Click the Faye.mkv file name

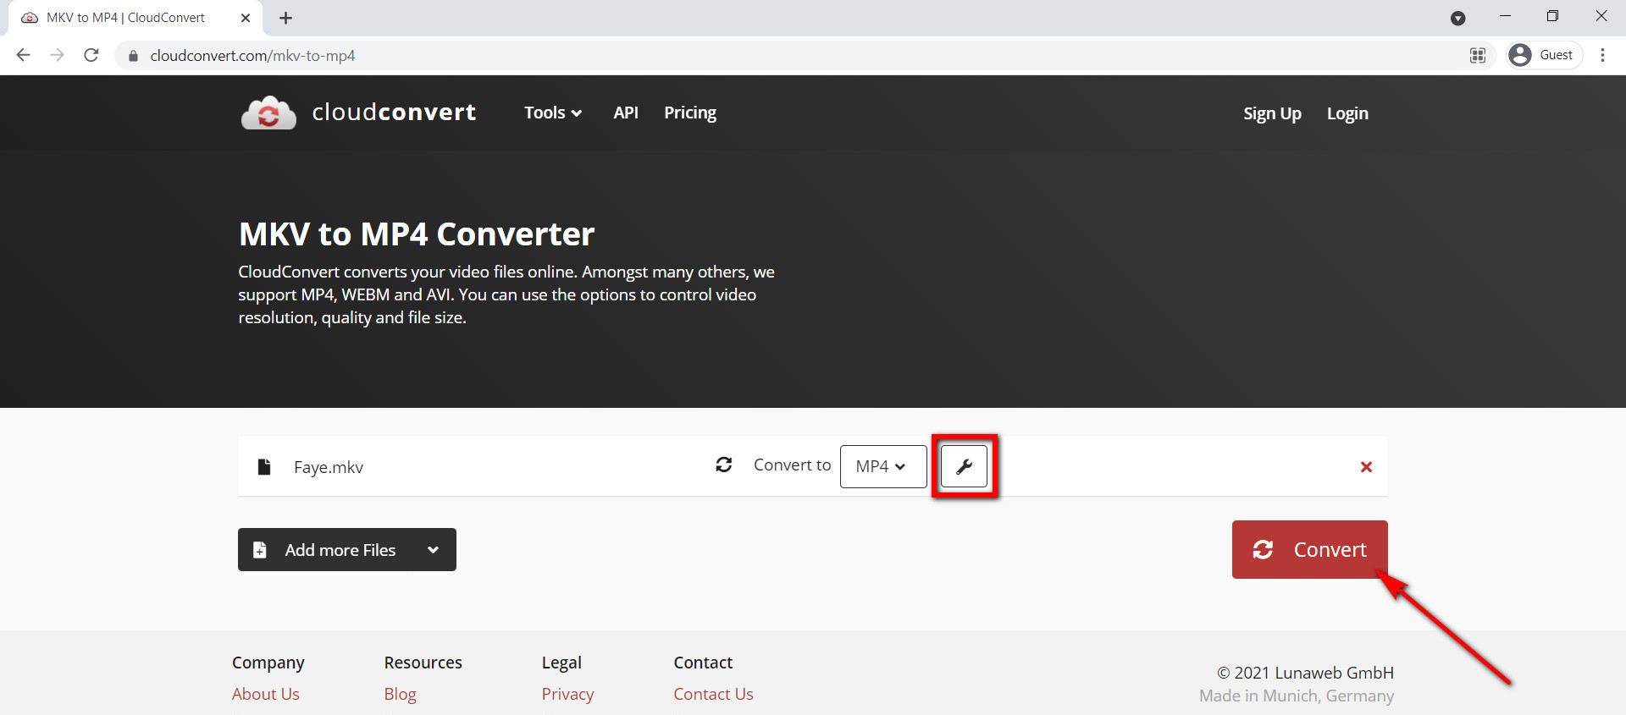(x=329, y=467)
